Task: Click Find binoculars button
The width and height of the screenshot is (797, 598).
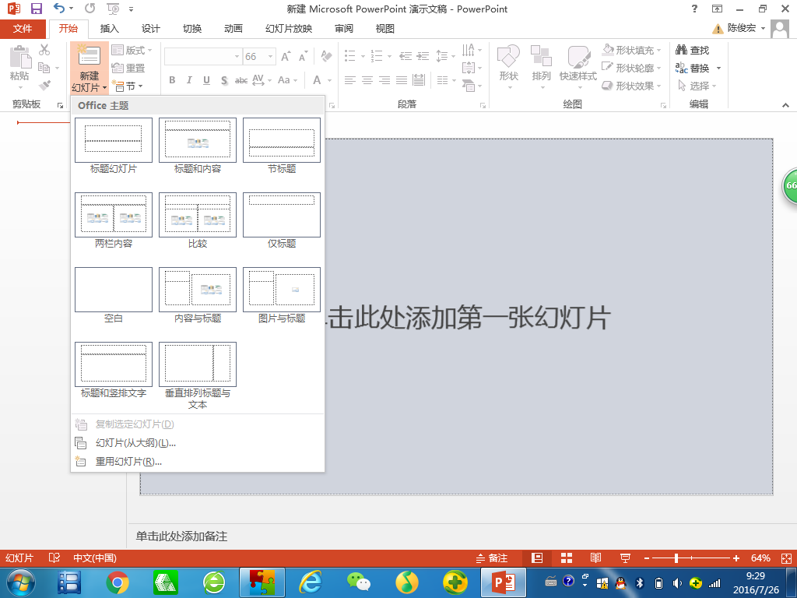Action: tap(692, 50)
